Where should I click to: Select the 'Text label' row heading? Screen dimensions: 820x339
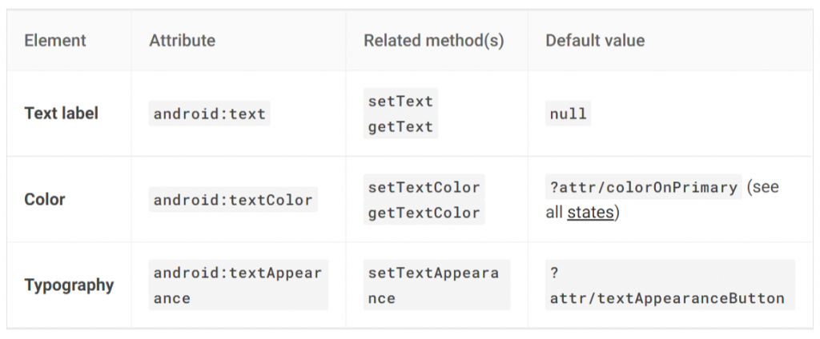(62, 114)
